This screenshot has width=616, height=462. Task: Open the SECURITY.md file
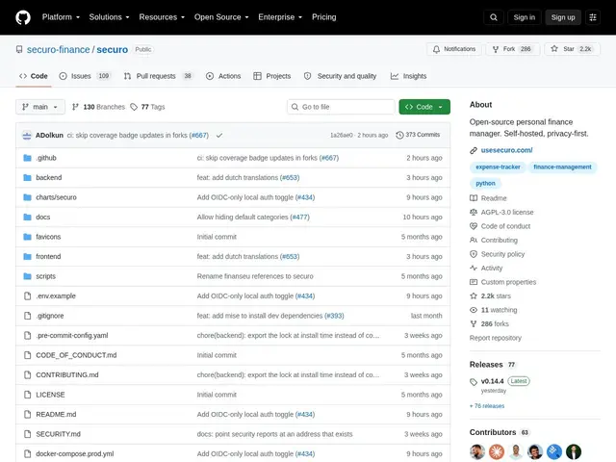[58, 434]
